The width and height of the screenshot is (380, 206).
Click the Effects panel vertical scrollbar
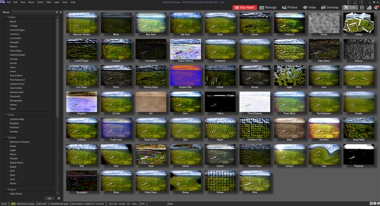click(57, 68)
